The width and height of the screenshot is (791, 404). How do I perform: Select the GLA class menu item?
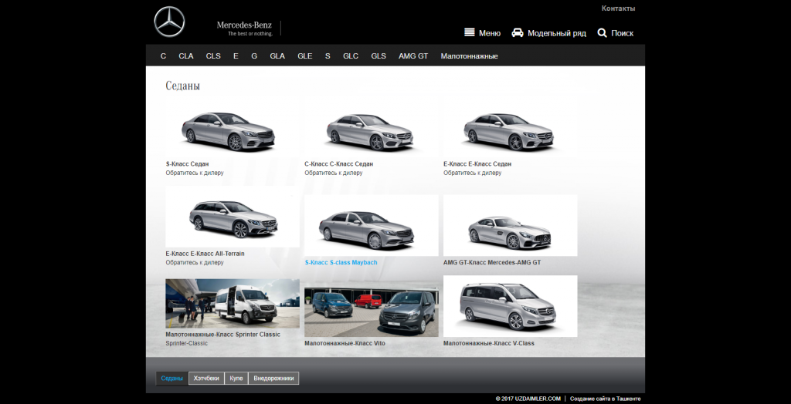coord(277,56)
